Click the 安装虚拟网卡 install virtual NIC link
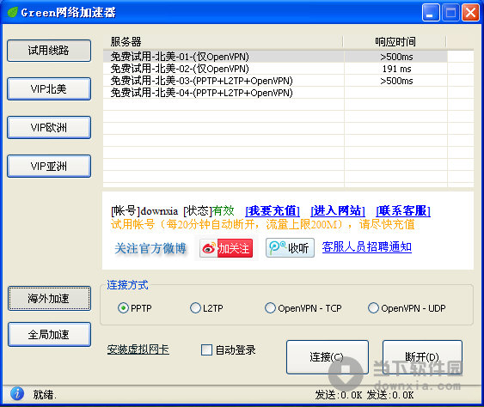Image resolution: width=484 pixels, height=407 pixels. (138, 349)
